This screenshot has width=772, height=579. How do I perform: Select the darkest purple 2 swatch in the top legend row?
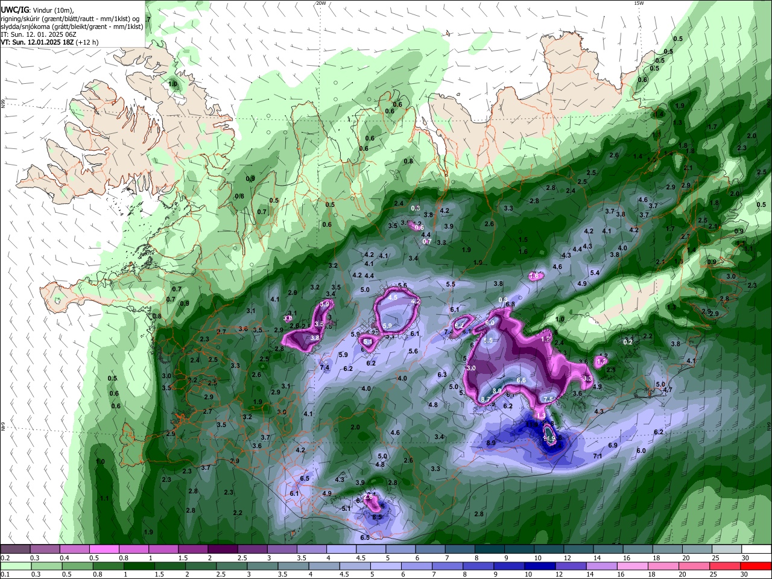click(x=223, y=549)
